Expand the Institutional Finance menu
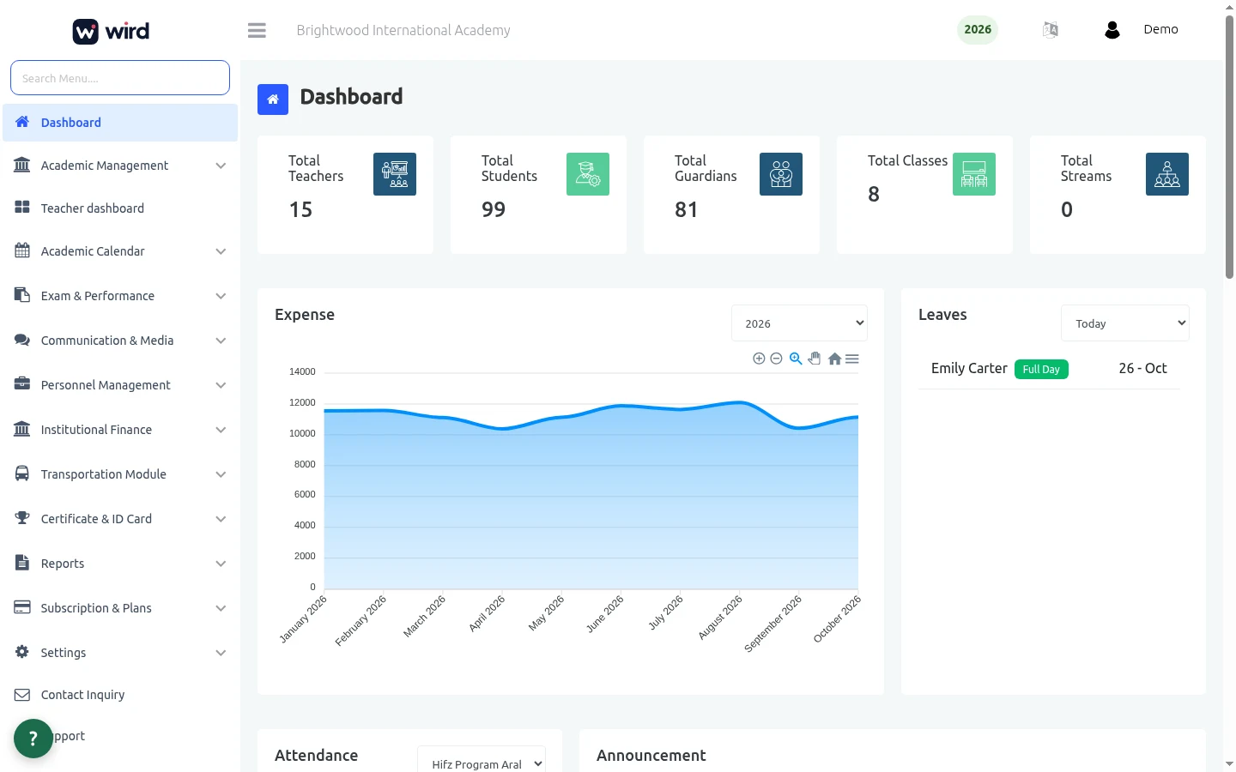 [120, 430]
